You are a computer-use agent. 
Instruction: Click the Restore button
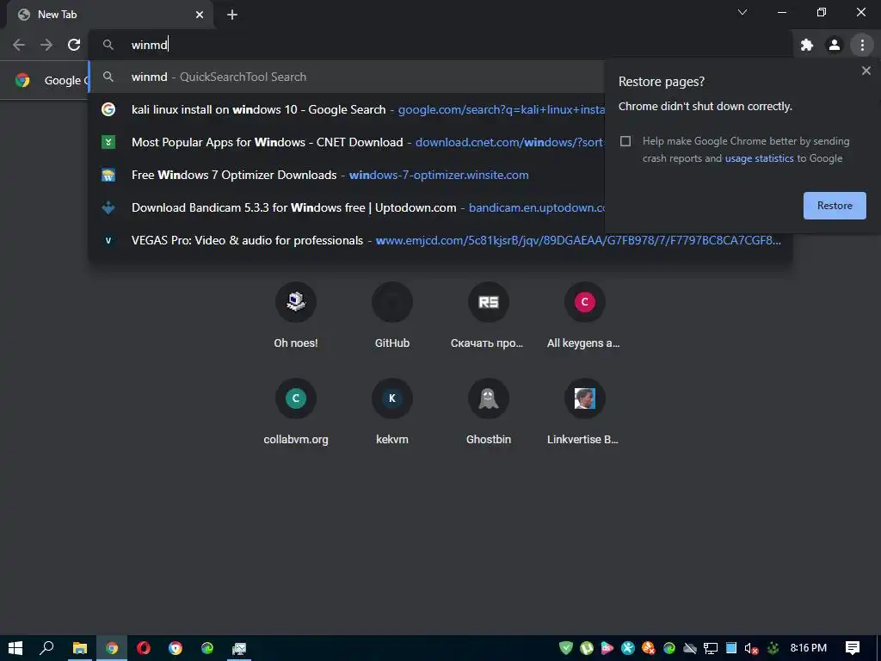point(835,206)
